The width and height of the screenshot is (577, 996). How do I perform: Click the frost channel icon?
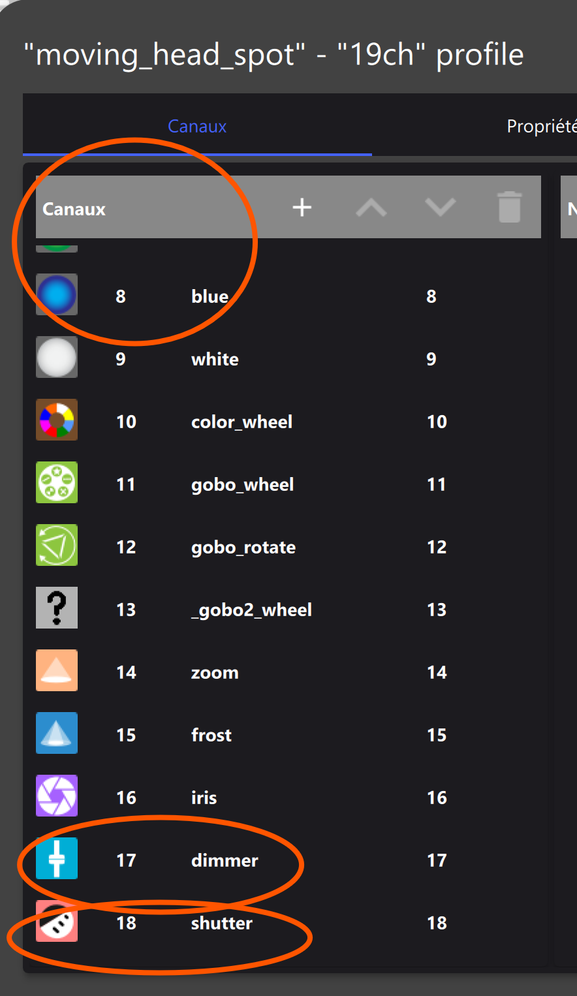click(x=57, y=733)
